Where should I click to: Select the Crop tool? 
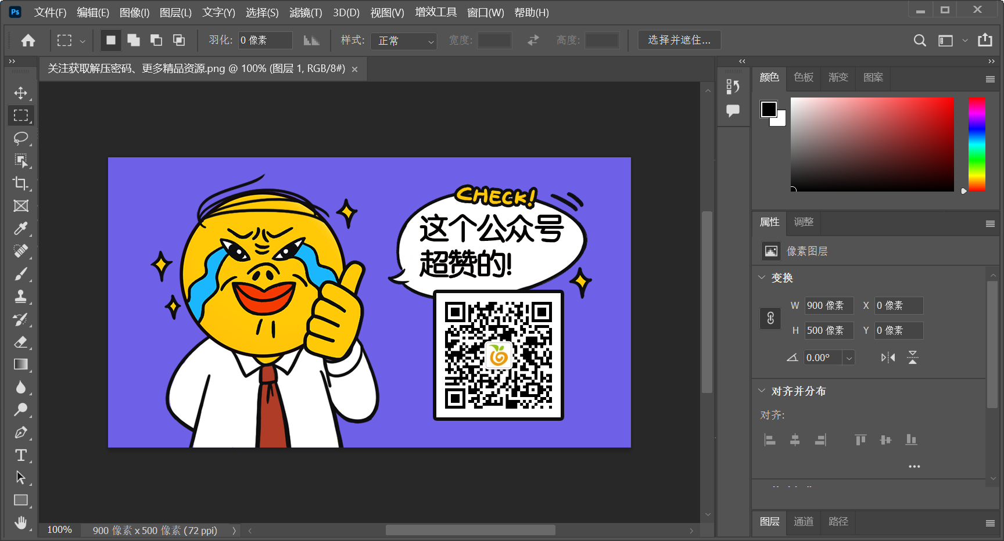[21, 183]
